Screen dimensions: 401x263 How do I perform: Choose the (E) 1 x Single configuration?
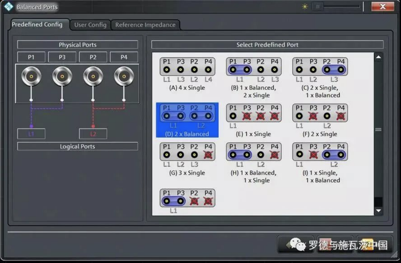pos(253,117)
